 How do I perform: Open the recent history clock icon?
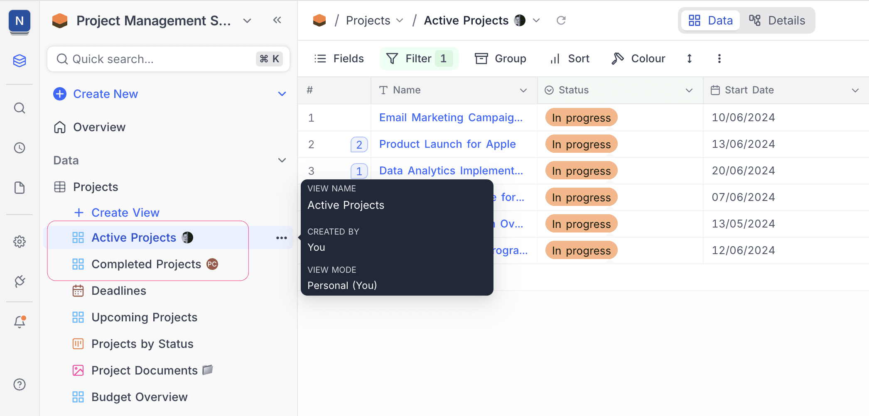tap(20, 148)
